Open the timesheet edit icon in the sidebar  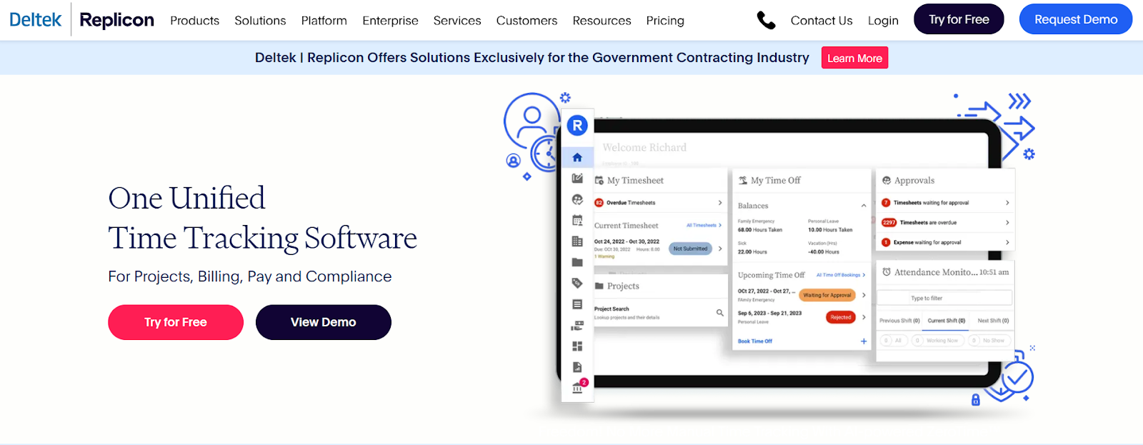pos(577,179)
